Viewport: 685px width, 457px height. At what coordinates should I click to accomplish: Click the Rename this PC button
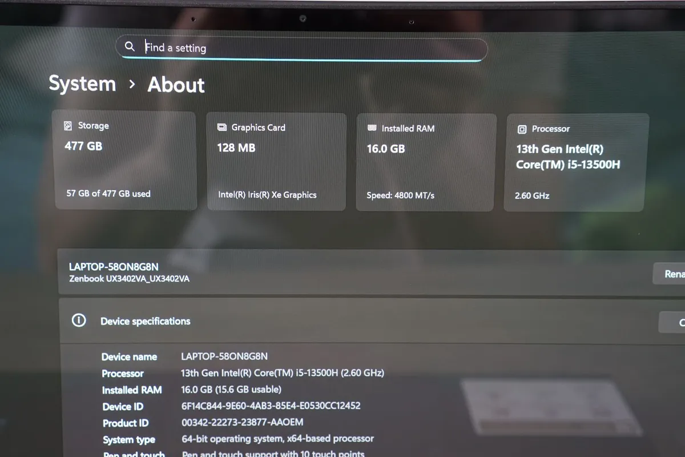click(669, 274)
